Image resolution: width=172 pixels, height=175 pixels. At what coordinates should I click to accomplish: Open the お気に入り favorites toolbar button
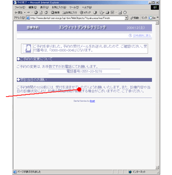coord(70,13)
